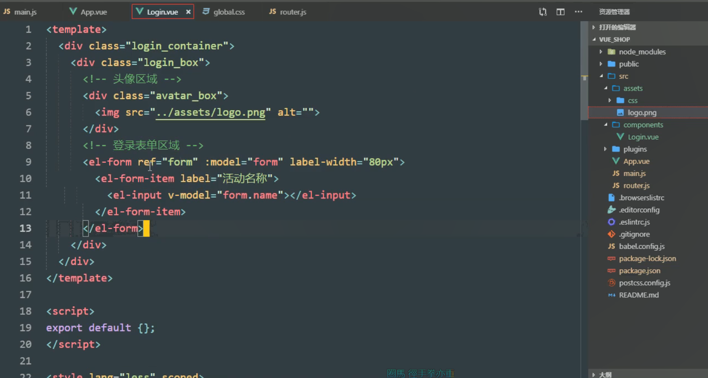Click the README.md markdown icon
This screenshot has width=708, height=378.
[x=611, y=295]
